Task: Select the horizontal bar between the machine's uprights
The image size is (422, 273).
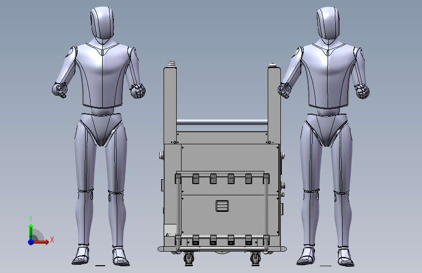Action: pos(222,123)
